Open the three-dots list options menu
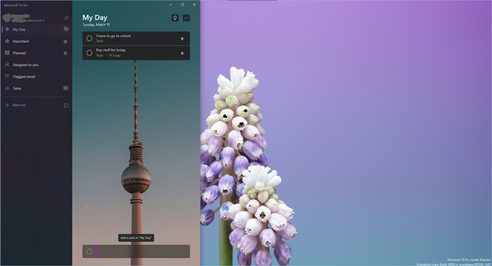The width and height of the screenshot is (492, 266). (186, 18)
